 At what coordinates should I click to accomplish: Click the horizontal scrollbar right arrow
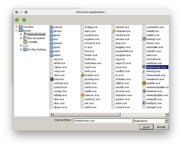[x=167, y=114]
